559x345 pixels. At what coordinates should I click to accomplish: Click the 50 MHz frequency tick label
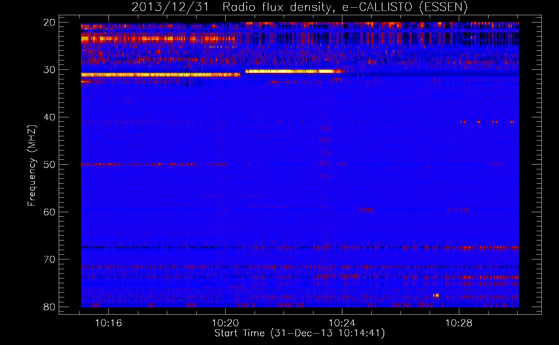coord(49,165)
